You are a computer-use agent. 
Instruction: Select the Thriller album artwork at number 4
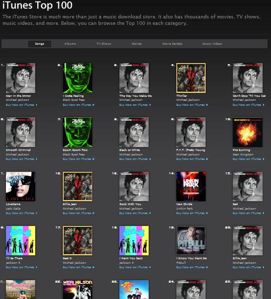tap(191, 78)
